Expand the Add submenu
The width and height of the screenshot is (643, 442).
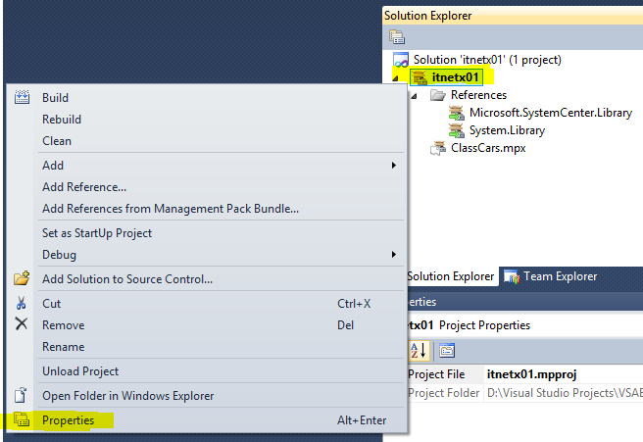point(393,166)
